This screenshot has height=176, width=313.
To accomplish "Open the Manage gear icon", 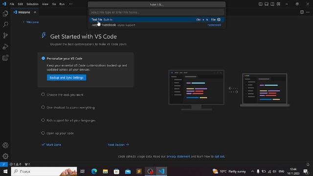I will click(x=5, y=156).
